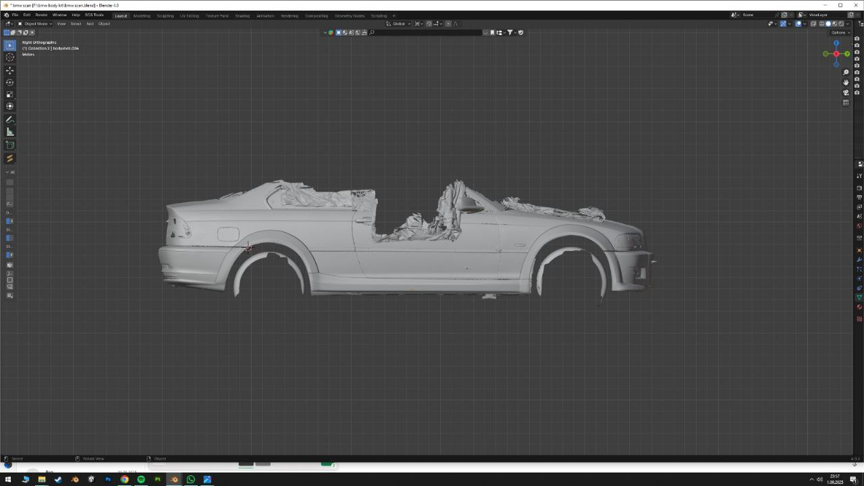Pick the Measure tool

click(x=9, y=132)
